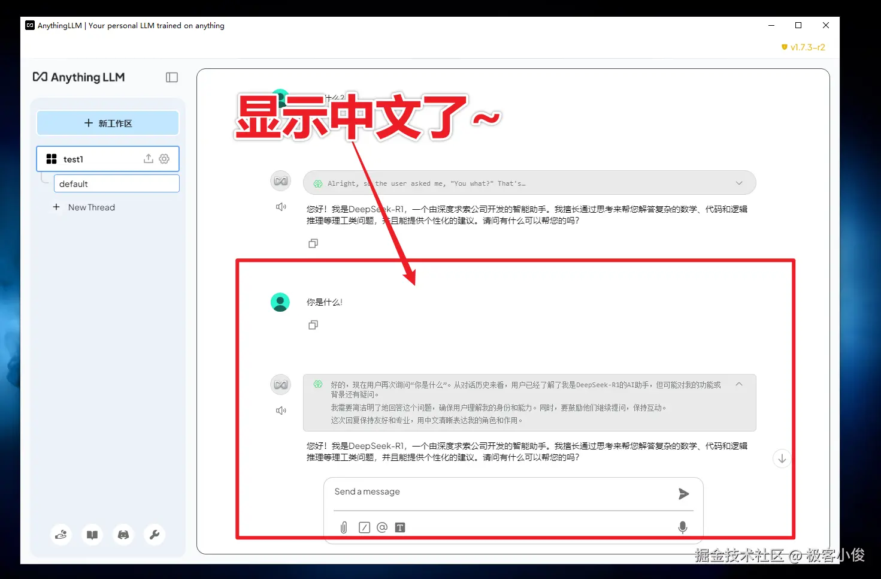Click the assistant avatar of second reply

click(281, 385)
